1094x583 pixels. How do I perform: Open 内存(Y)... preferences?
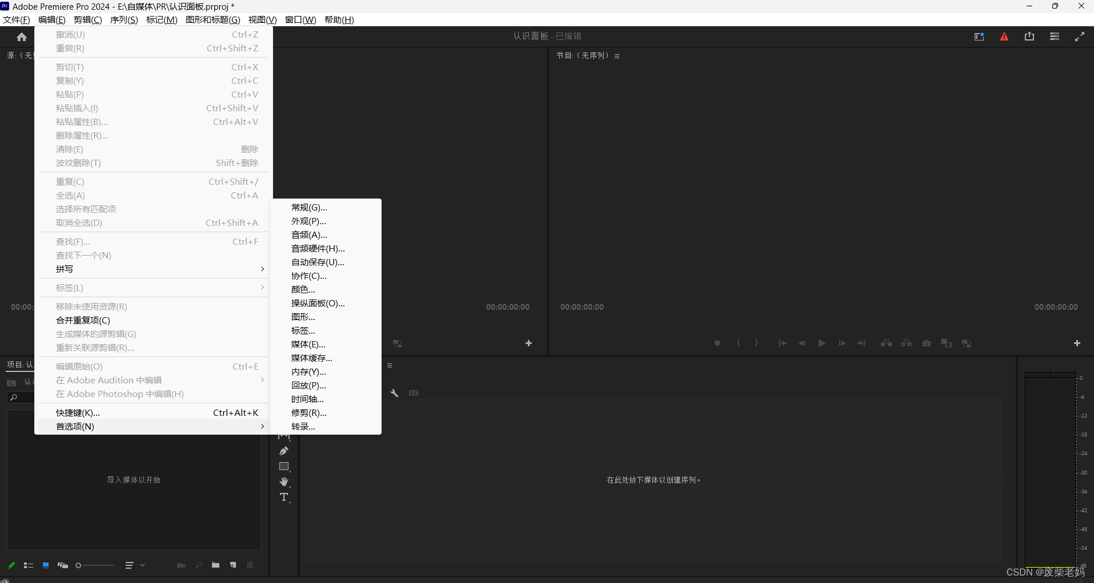326,372
